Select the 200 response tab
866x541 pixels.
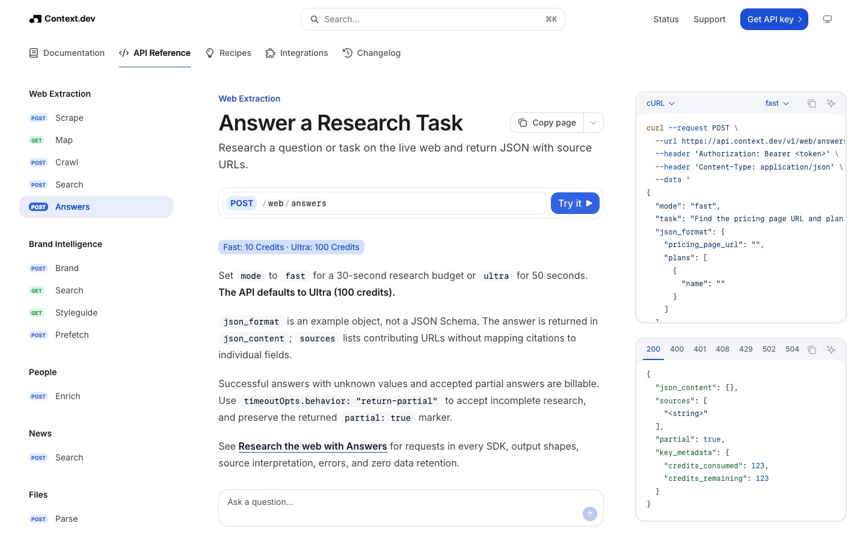click(653, 349)
